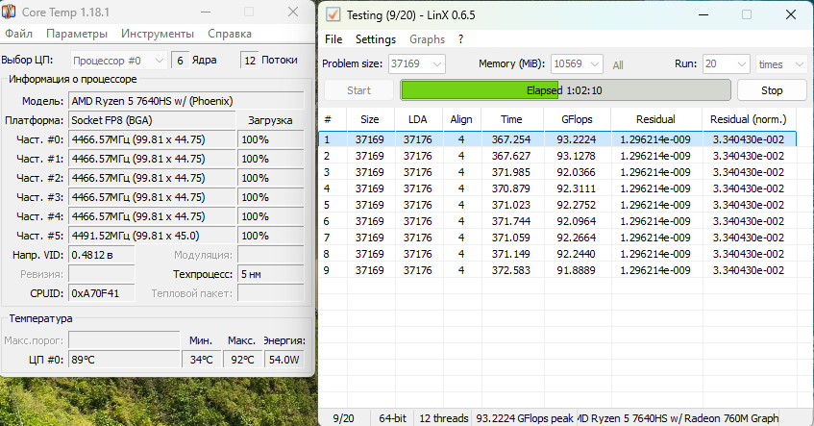Click the Core Temp application icon
The width and height of the screenshot is (814, 426).
coord(9,12)
